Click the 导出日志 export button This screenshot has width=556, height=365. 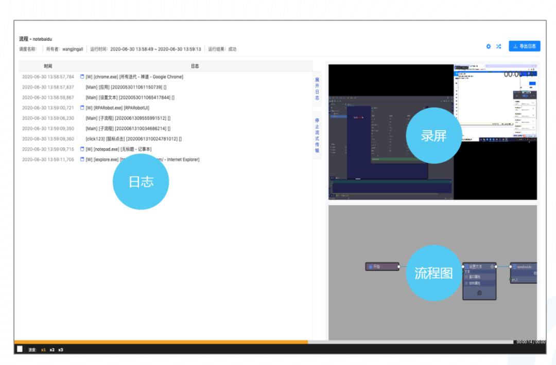525,46
